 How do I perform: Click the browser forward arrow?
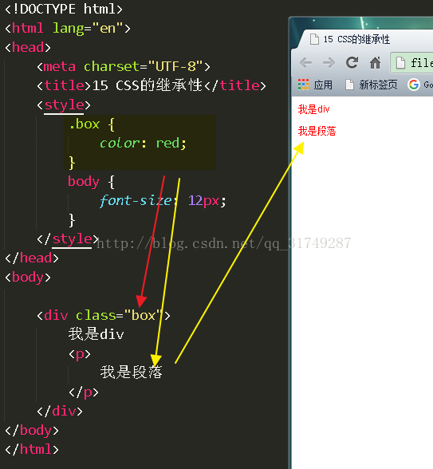tap(329, 63)
